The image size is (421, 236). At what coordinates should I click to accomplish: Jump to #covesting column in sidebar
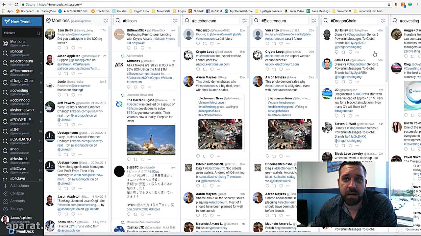coord(22,92)
